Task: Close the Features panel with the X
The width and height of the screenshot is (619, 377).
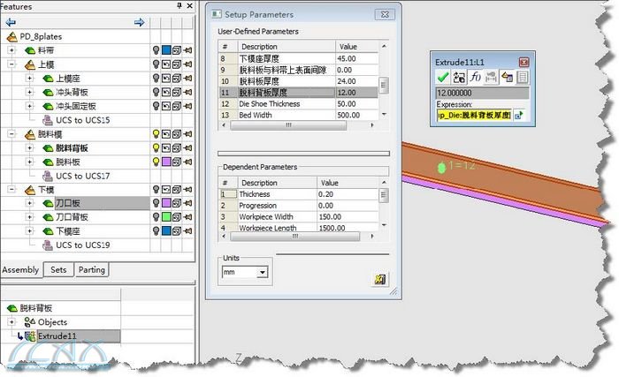Action: click(x=189, y=5)
